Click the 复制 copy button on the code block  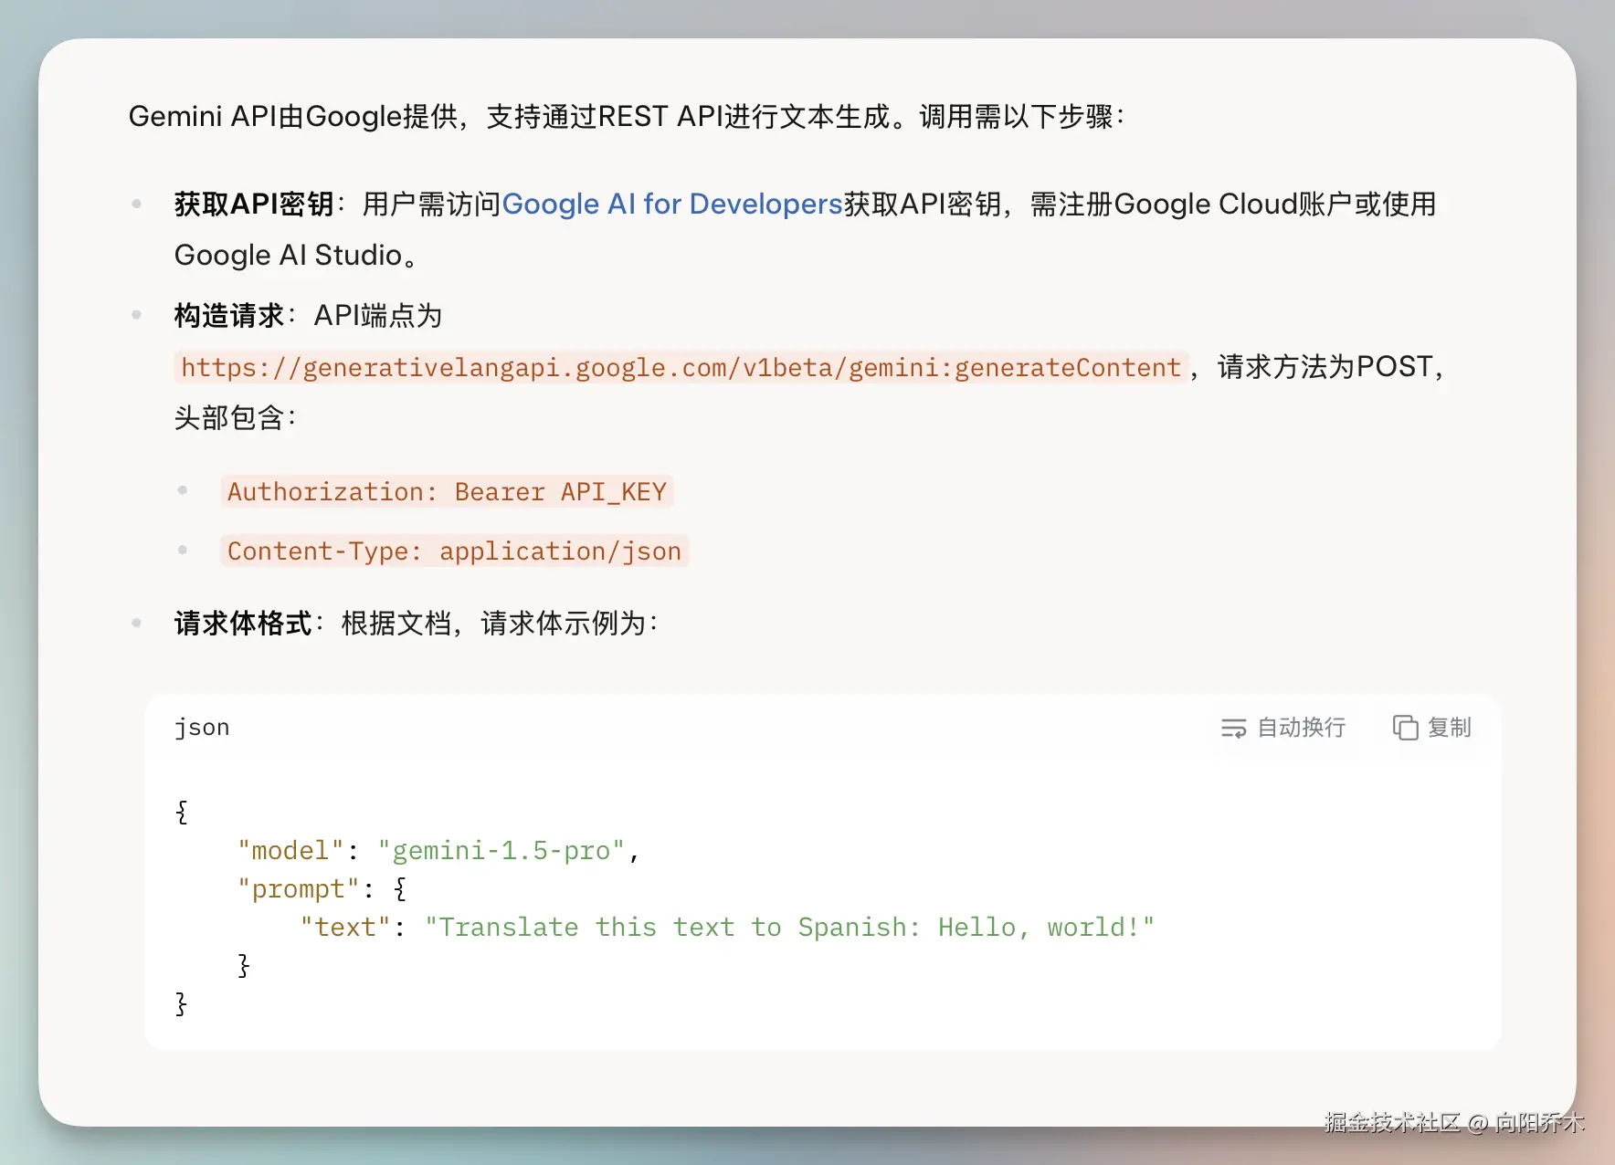click(1432, 728)
